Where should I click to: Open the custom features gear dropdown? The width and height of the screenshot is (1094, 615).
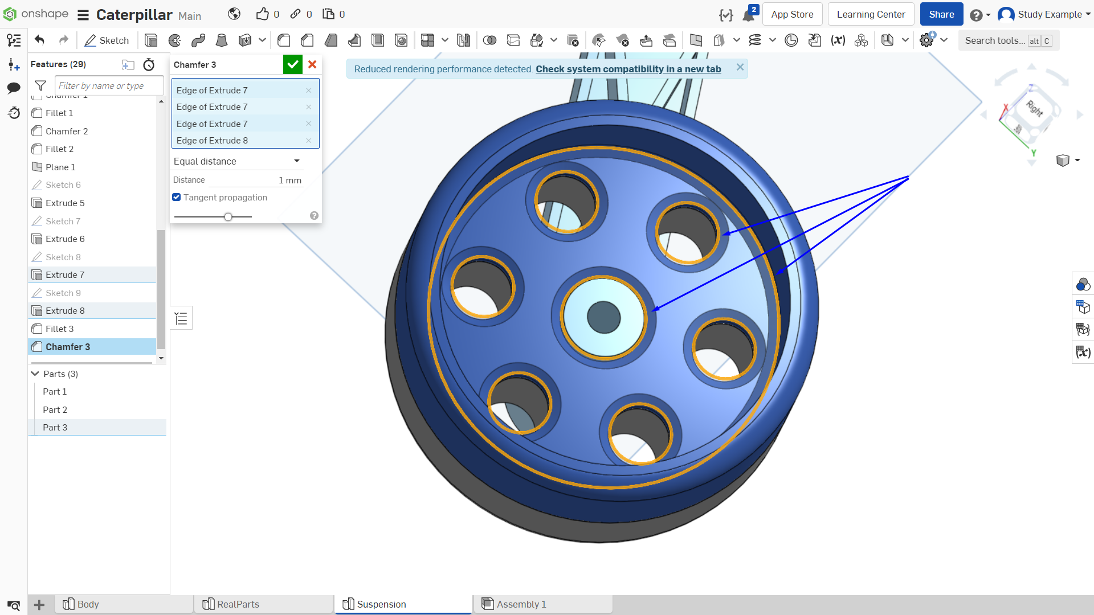[x=944, y=40]
